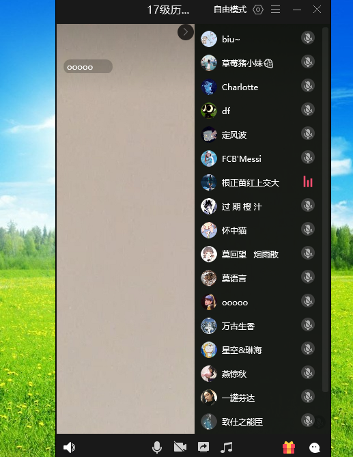
Task: Select 自由模式 mode label
Action: pyautogui.click(x=230, y=10)
